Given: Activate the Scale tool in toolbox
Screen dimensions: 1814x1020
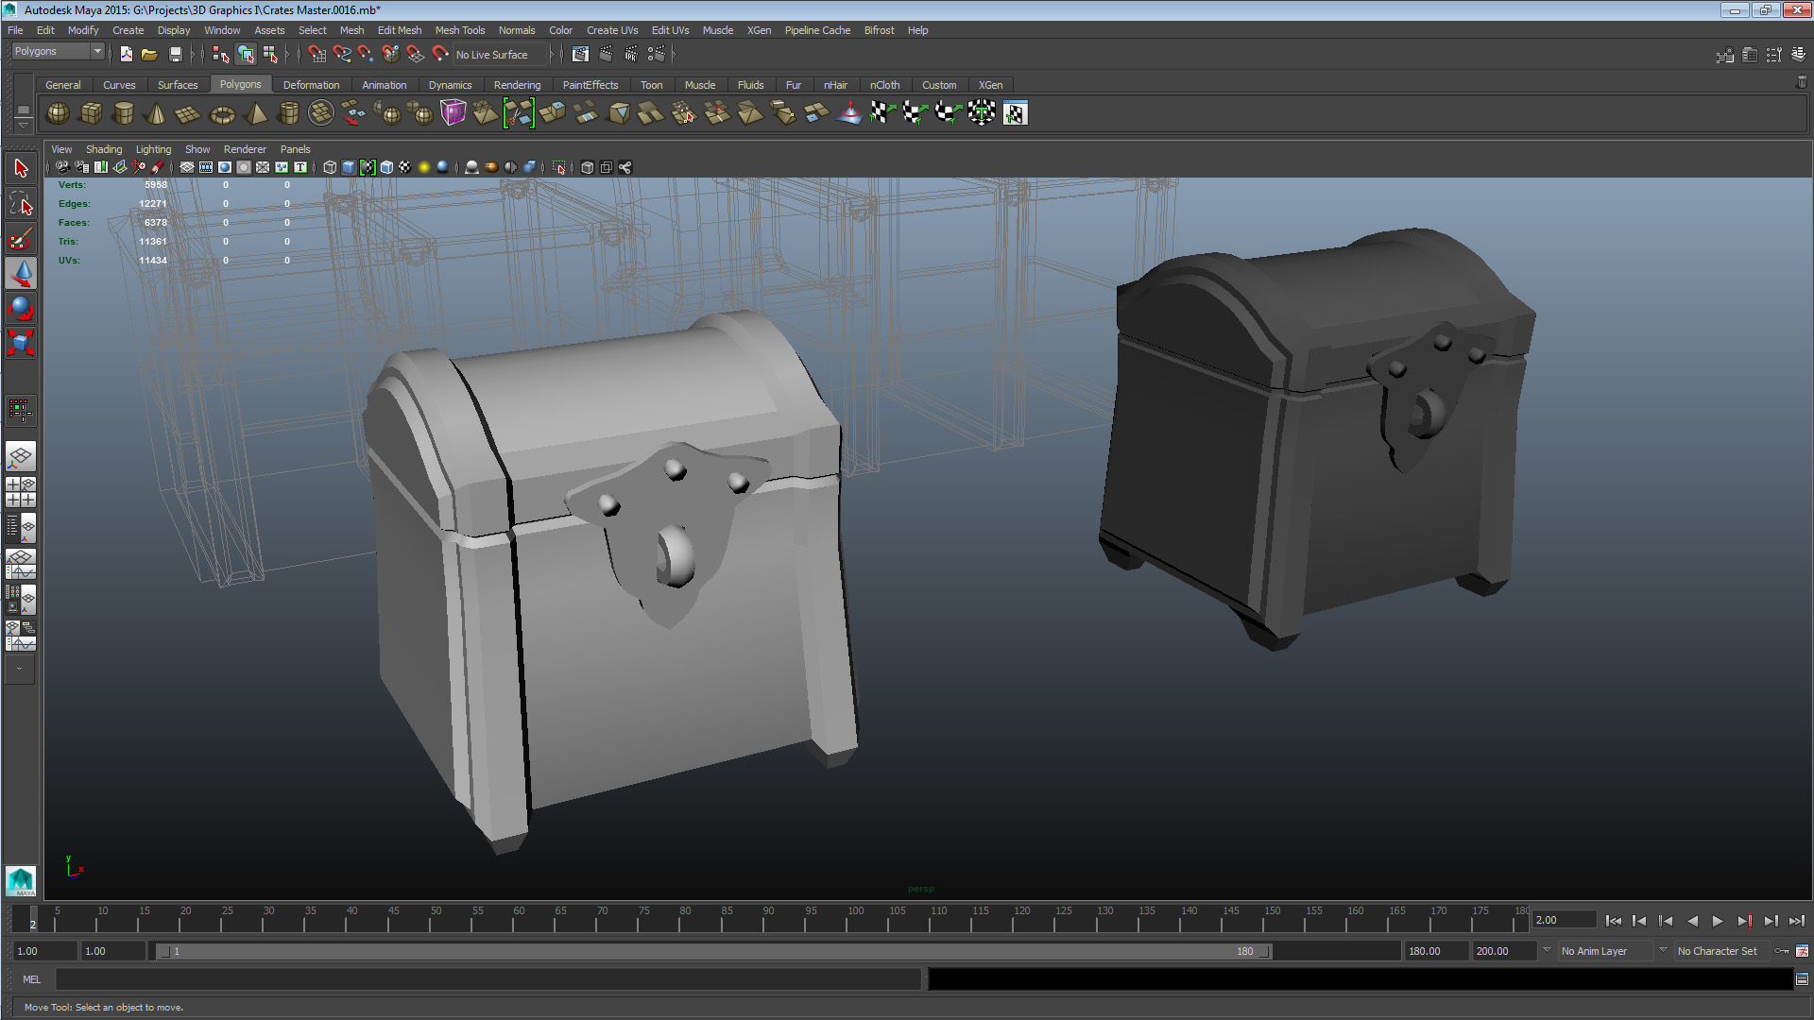Looking at the screenshot, I should pos(20,342).
